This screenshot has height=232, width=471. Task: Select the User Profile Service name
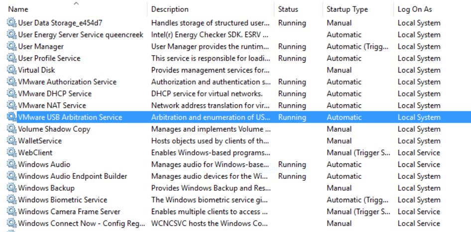coord(49,58)
